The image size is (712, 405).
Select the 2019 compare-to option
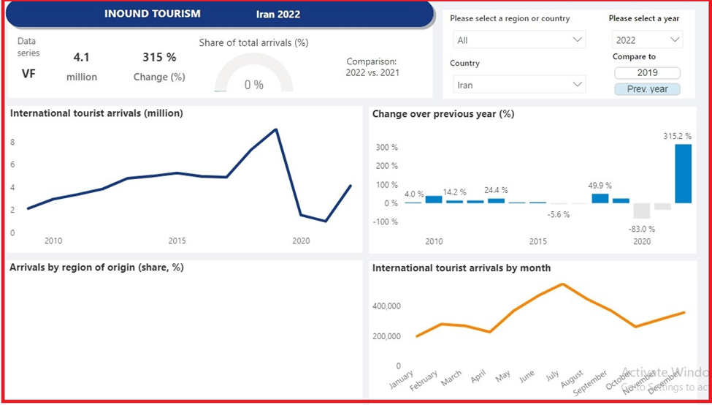pos(647,72)
